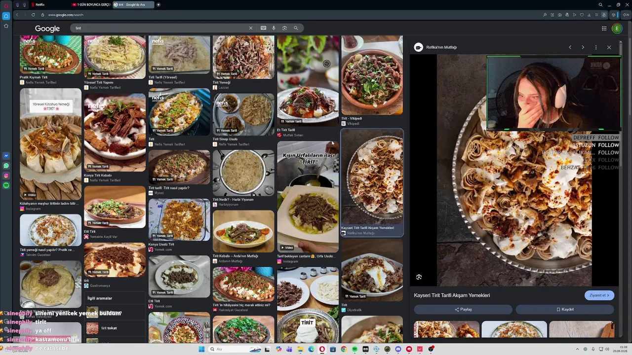Launch WhatsApp from the Opera sidebar

6,166
